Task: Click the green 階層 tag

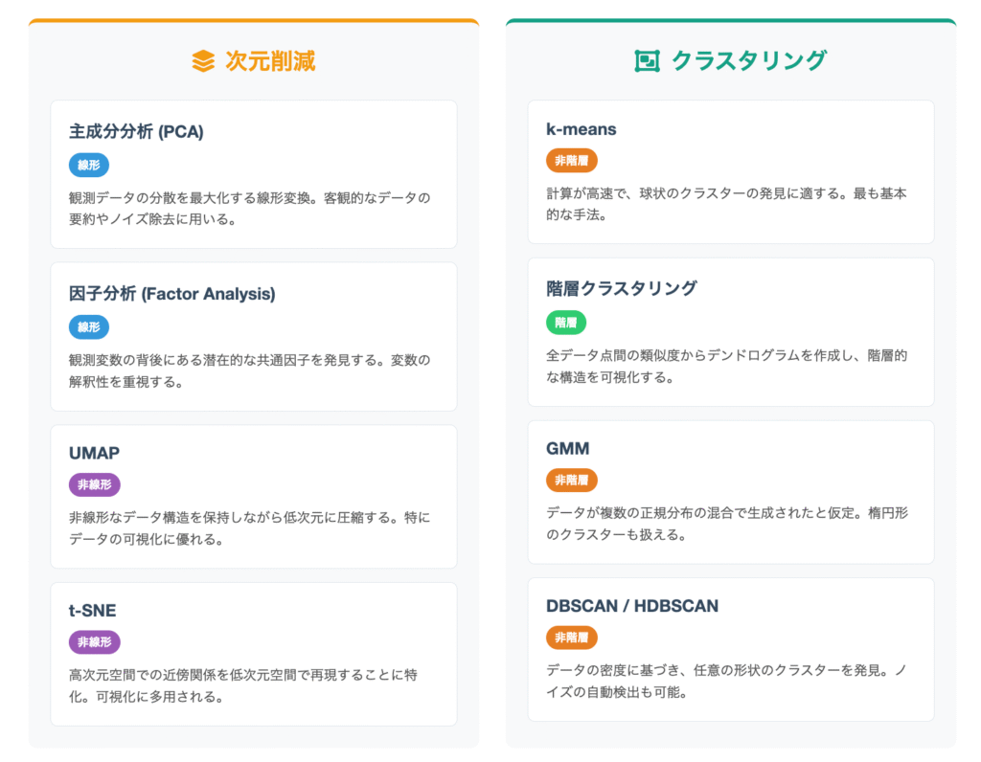Action: click(566, 323)
